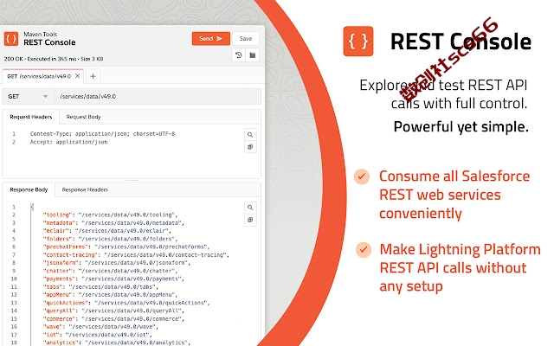Click the 200 OK status text
Image resolution: width=554 pixels, height=346 pixels.
pos(14,59)
